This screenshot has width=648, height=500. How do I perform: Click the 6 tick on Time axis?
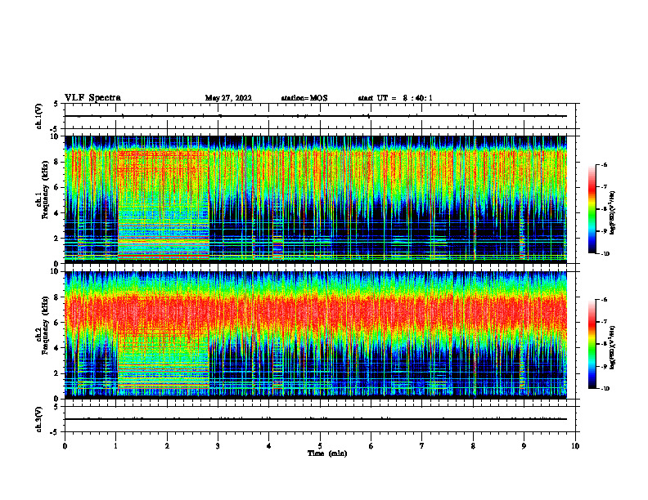tap(371, 446)
